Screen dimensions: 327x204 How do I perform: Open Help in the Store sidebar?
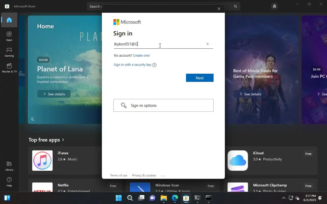click(x=9, y=182)
